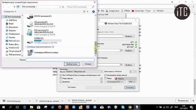Open Упорядочить dropdown menu

tap(10, 12)
